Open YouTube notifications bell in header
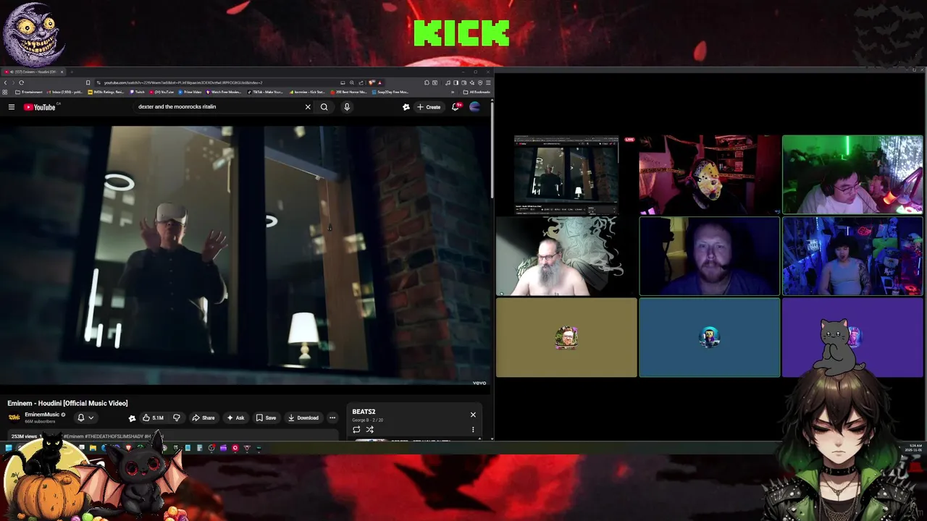927x521 pixels. (x=456, y=107)
